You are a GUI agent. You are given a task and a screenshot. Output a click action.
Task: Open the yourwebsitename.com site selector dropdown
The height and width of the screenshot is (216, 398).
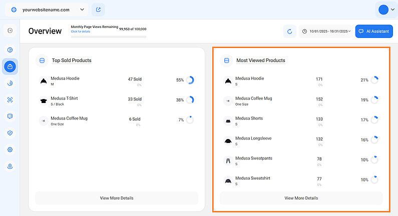[47, 9]
